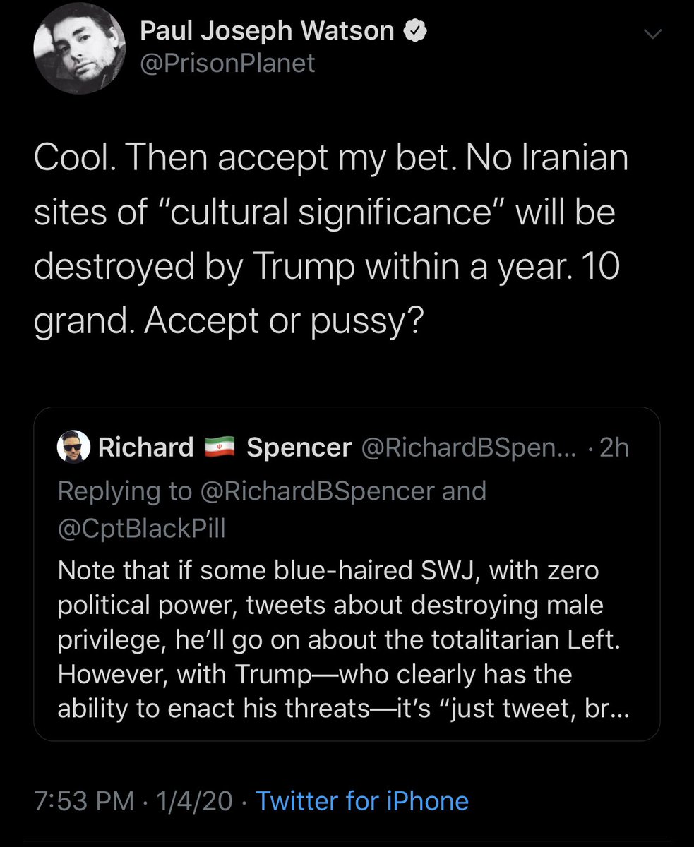Viewport: 694px width, 847px height.
Task: Click the Iranian flag emoji icon
Action: 220,447
